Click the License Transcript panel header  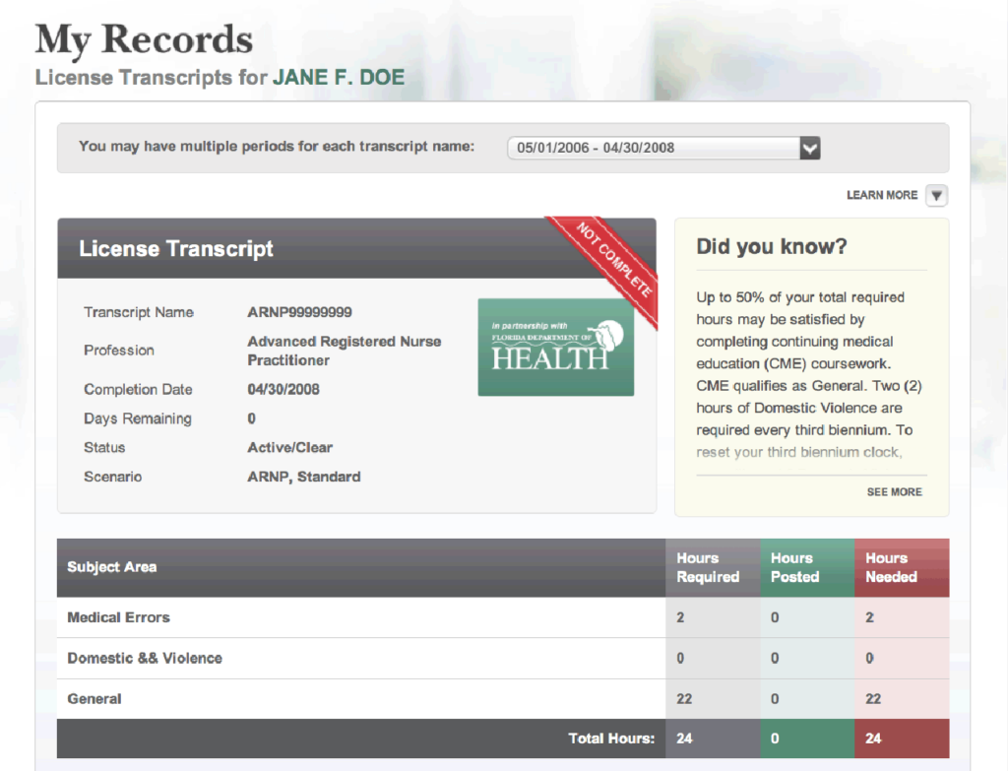176,249
